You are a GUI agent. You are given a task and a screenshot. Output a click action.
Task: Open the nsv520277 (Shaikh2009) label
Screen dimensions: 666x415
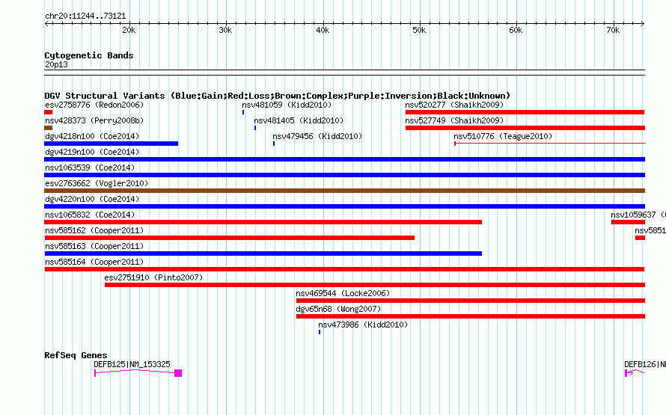coord(454,105)
